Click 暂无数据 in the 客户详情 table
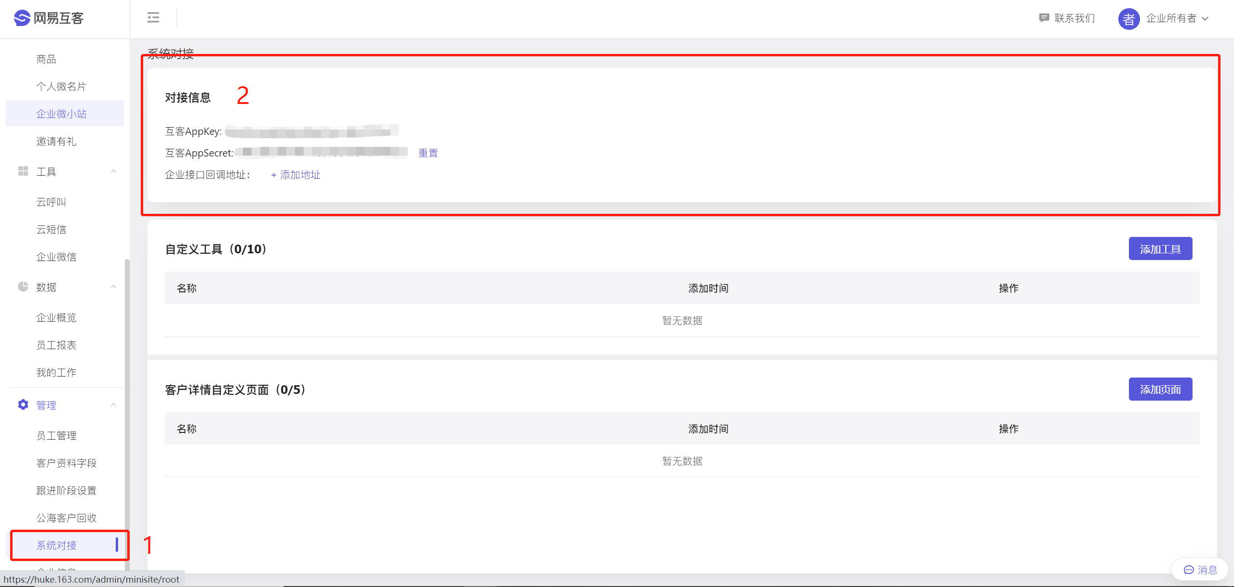The height and width of the screenshot is (587, 1234). [x=682, y=461]
